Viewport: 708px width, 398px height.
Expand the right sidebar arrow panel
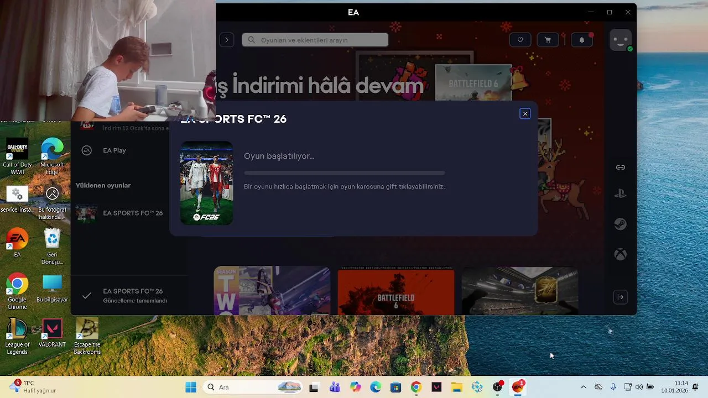point(621,297)
